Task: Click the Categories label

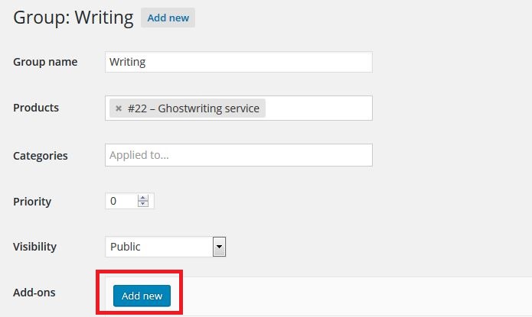Action: [41, 156]
